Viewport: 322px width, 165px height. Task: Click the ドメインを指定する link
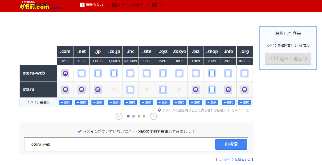(x=235, y=159)
